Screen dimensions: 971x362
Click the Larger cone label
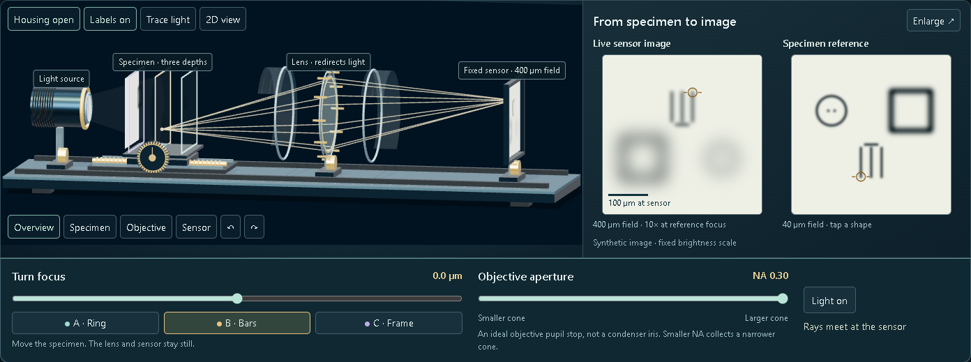point(767,318)
